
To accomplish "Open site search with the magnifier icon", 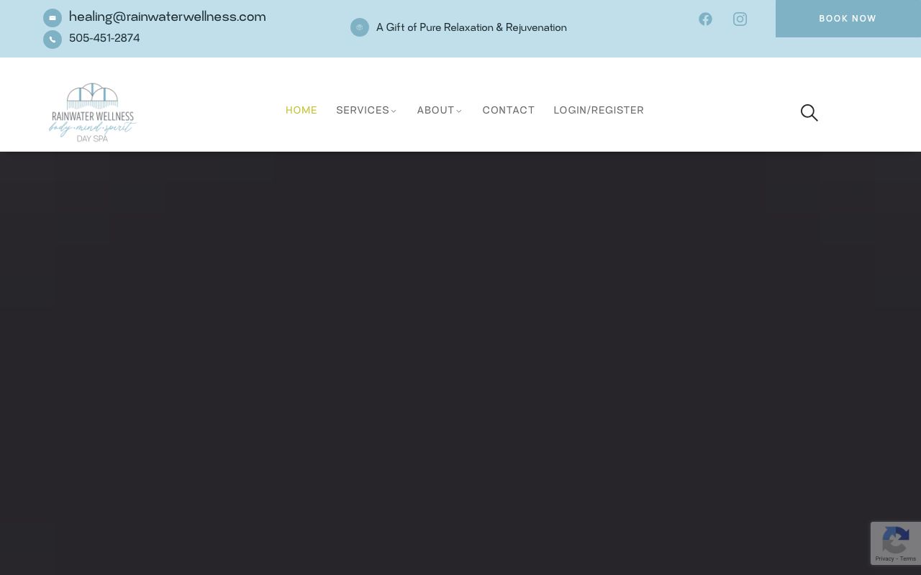I will point(809,113).
